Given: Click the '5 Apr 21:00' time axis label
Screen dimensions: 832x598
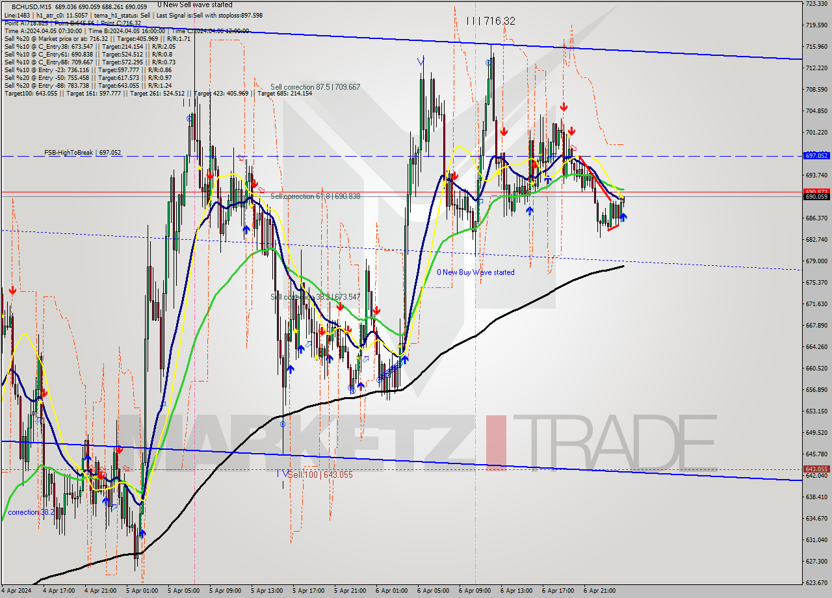Looking at the screenshot, I should pyautogui.click(x=350, y=591).
